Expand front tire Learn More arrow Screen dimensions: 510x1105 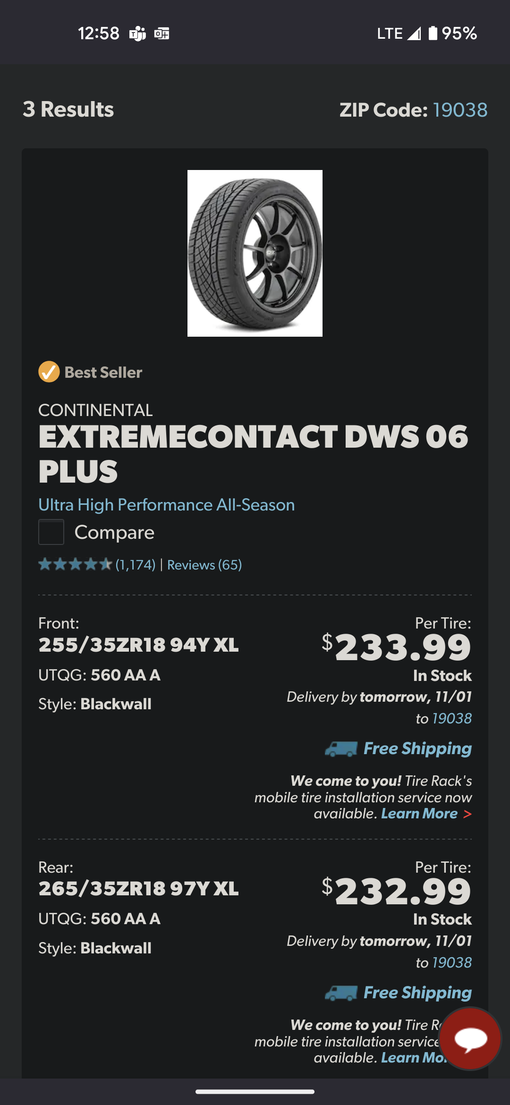click(467, 814)
